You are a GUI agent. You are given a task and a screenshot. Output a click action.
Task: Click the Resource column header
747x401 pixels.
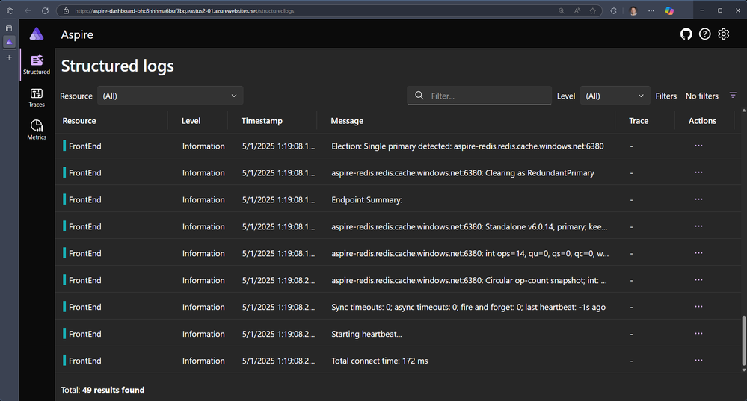tap(79, 121)
